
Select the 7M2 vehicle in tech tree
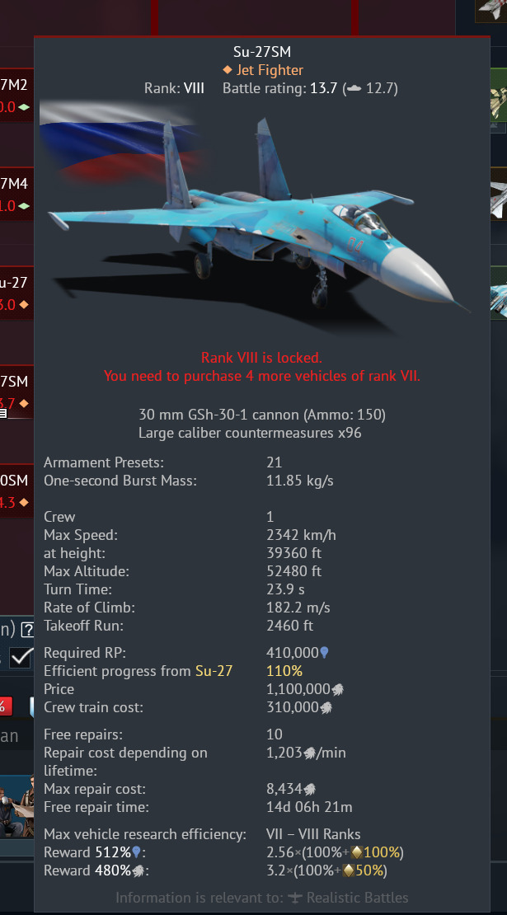click(x=16, y=96)
